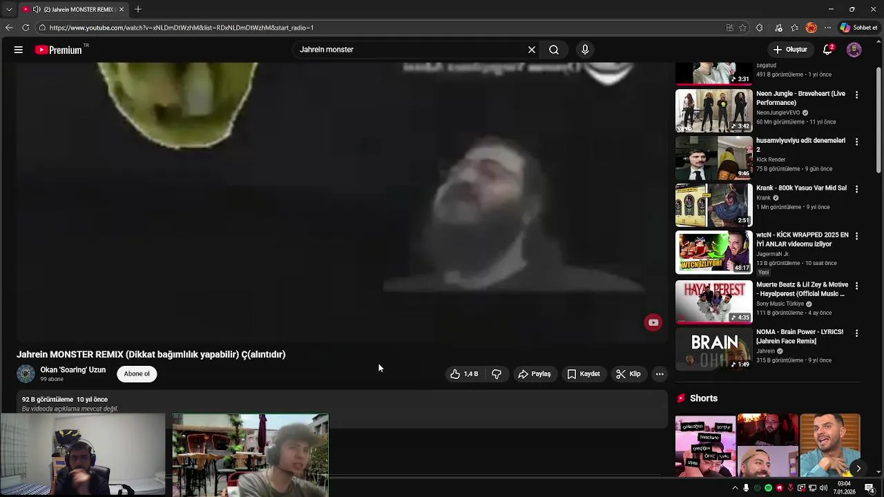Open options for Krank 800k Yasuo video

[x=856, y=188]
